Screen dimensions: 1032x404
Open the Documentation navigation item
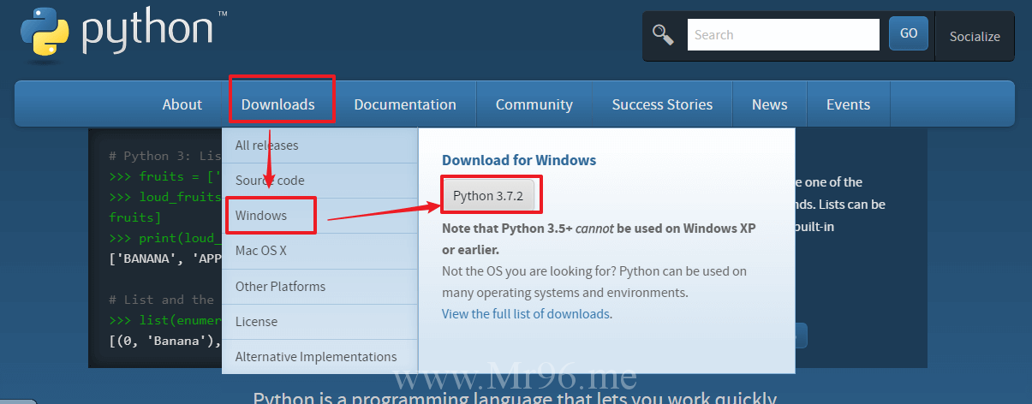405,104
